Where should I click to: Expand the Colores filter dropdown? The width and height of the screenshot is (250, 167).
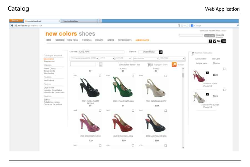point(172,58)
